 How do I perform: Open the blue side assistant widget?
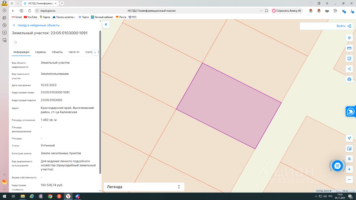(x=351, y=112)
